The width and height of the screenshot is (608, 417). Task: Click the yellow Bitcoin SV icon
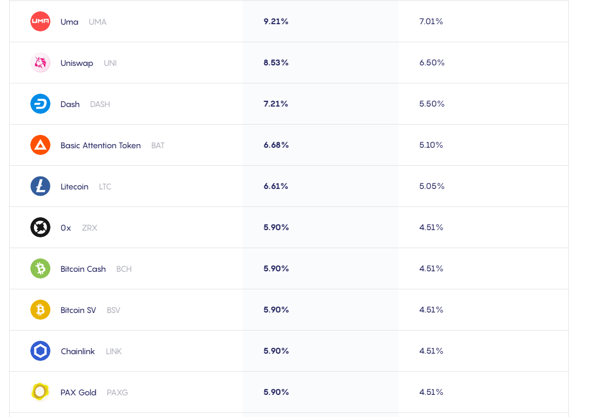(x=40, y=309)
